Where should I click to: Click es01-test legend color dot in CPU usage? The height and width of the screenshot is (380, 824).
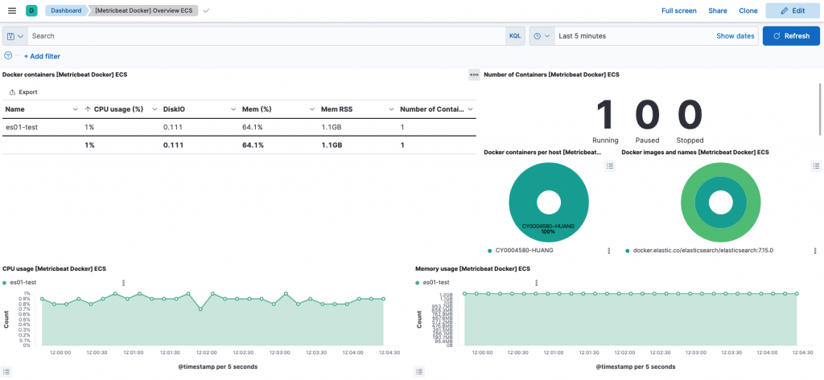coord(5,282)
